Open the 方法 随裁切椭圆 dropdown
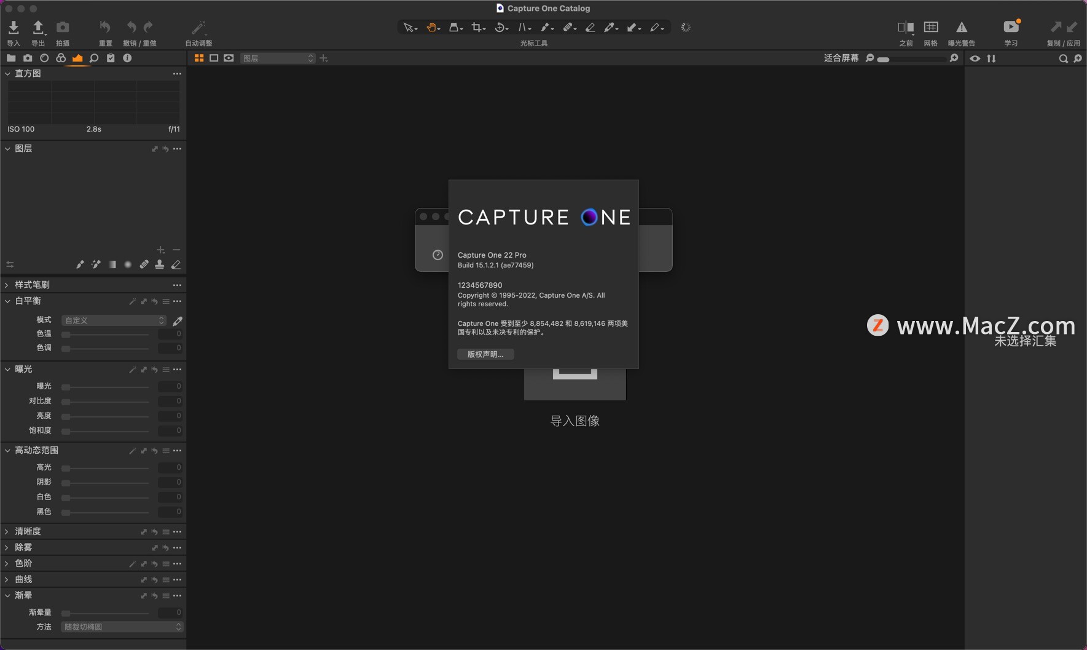The width and height of the screenshot is (1087, 650). pos(122,627)
